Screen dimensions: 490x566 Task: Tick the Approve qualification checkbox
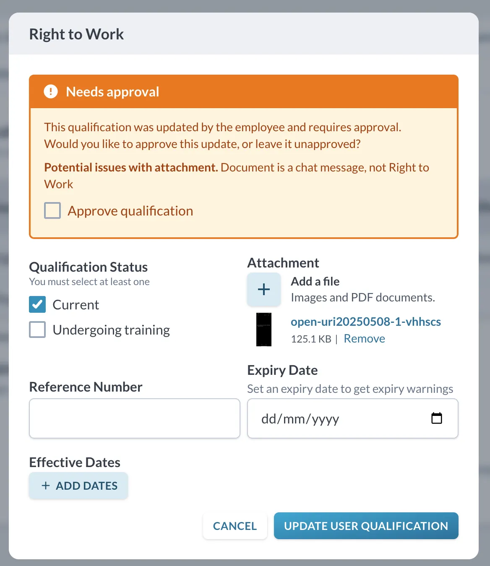pos(52,210)
